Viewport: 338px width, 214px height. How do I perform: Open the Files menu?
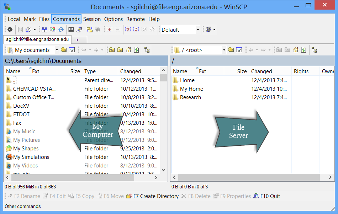click(x=44, y=19)
